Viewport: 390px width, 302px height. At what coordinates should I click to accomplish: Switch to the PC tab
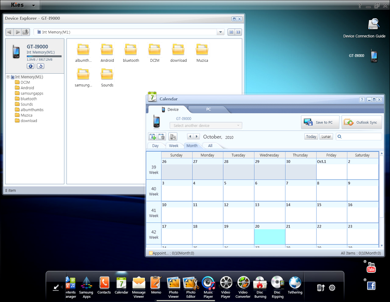coord(209,109)
